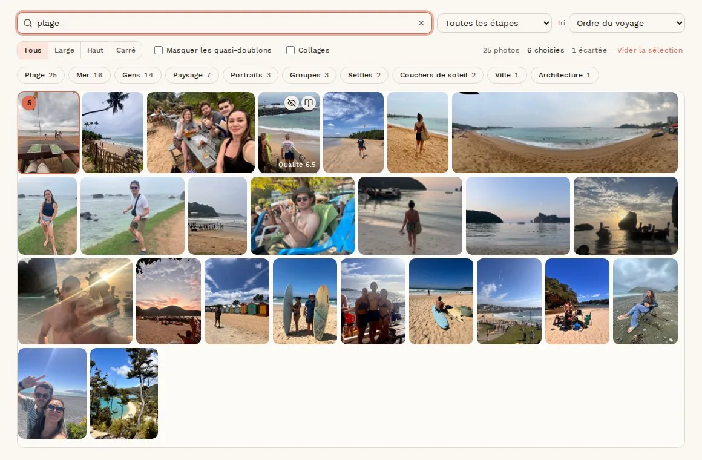Open photo of surfer sitting beside blue board
The width and height of the screenshot is (702, 460).
(441, 301)
